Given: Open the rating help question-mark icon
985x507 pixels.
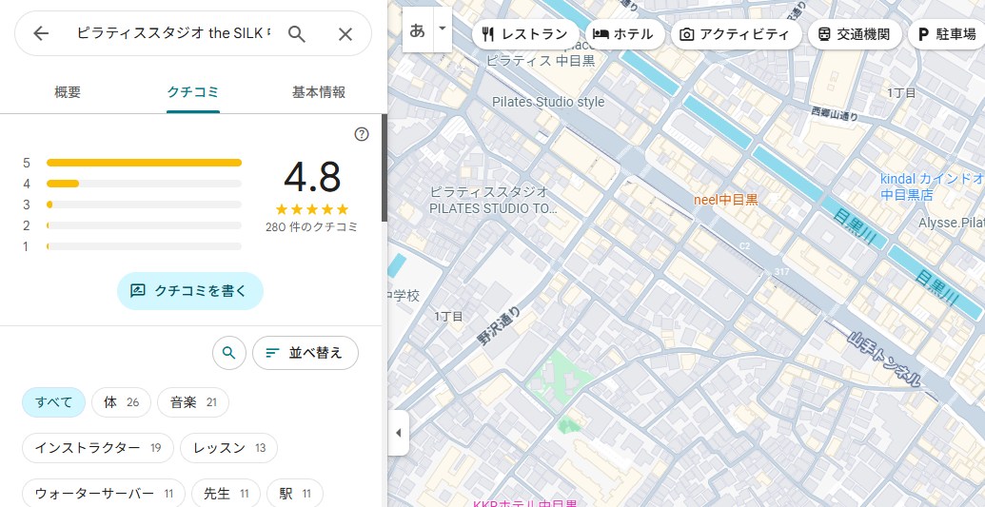Looking at the screenshot, I should click(x=362, y=134).
